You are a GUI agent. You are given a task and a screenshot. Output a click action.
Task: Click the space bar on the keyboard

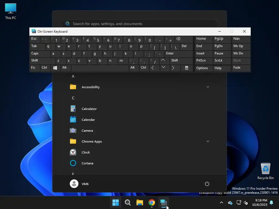[100, 68]
